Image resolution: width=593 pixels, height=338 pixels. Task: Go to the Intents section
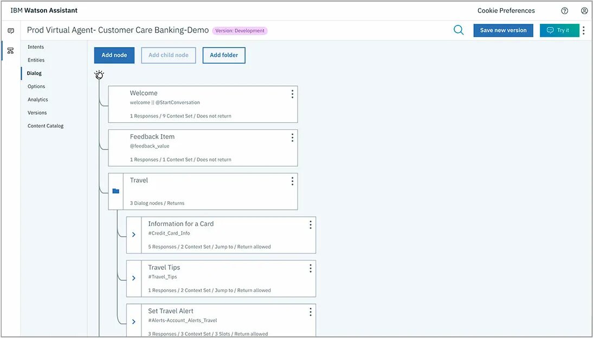point(36,47)
